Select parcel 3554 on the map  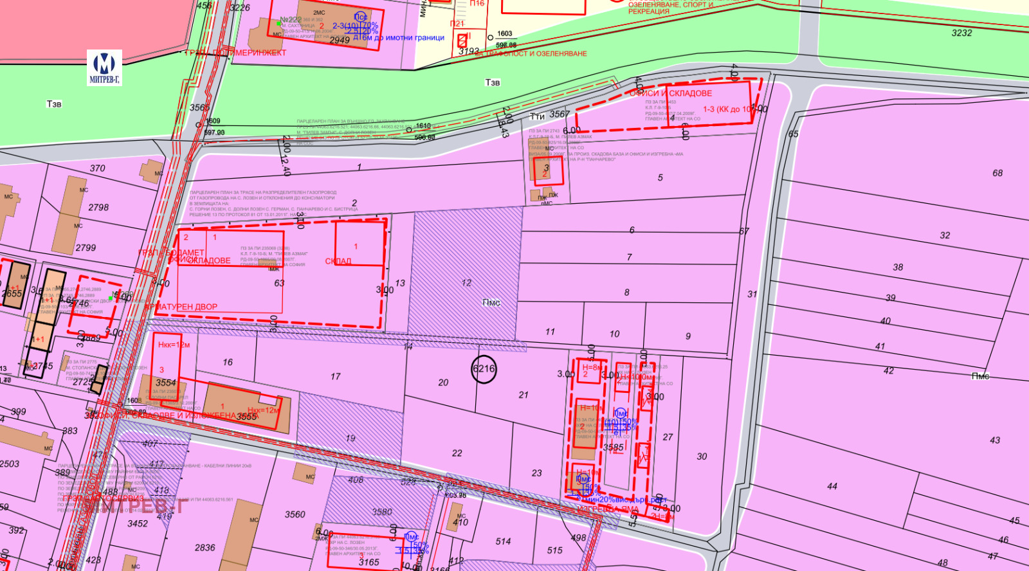pos(165,383)
